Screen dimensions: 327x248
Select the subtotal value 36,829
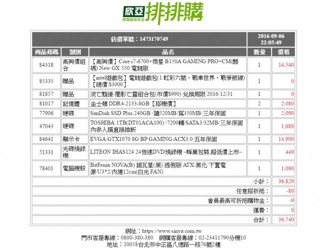(x=286, y=181)
